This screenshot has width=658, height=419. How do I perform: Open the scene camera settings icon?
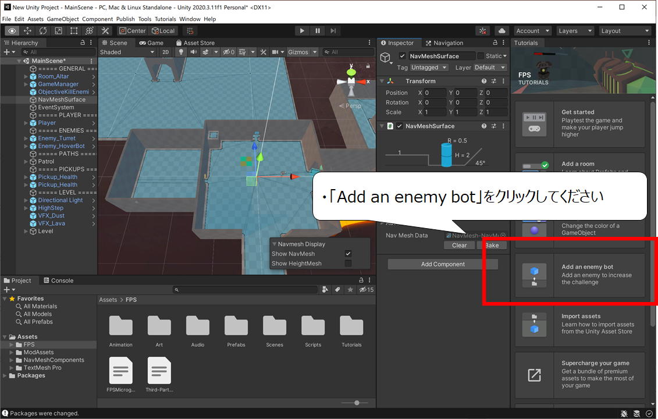275,52
